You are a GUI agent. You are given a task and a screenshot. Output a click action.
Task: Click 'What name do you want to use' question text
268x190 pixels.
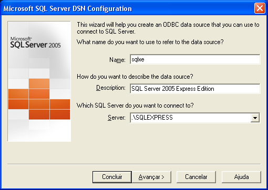click(x=150, y=42)
